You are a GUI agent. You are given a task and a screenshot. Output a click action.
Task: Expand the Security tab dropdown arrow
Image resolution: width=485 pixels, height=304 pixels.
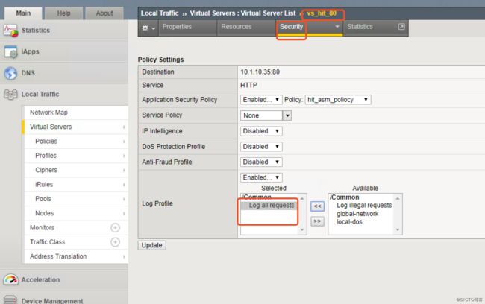pyautogui.click(x=337, y=27)
